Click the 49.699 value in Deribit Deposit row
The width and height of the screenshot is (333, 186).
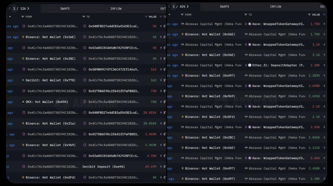[x=151, y=167]
